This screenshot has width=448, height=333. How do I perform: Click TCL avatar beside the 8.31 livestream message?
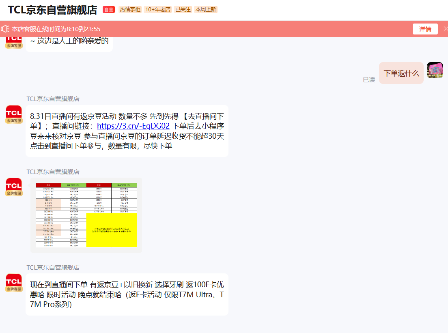tap(14, 114)
